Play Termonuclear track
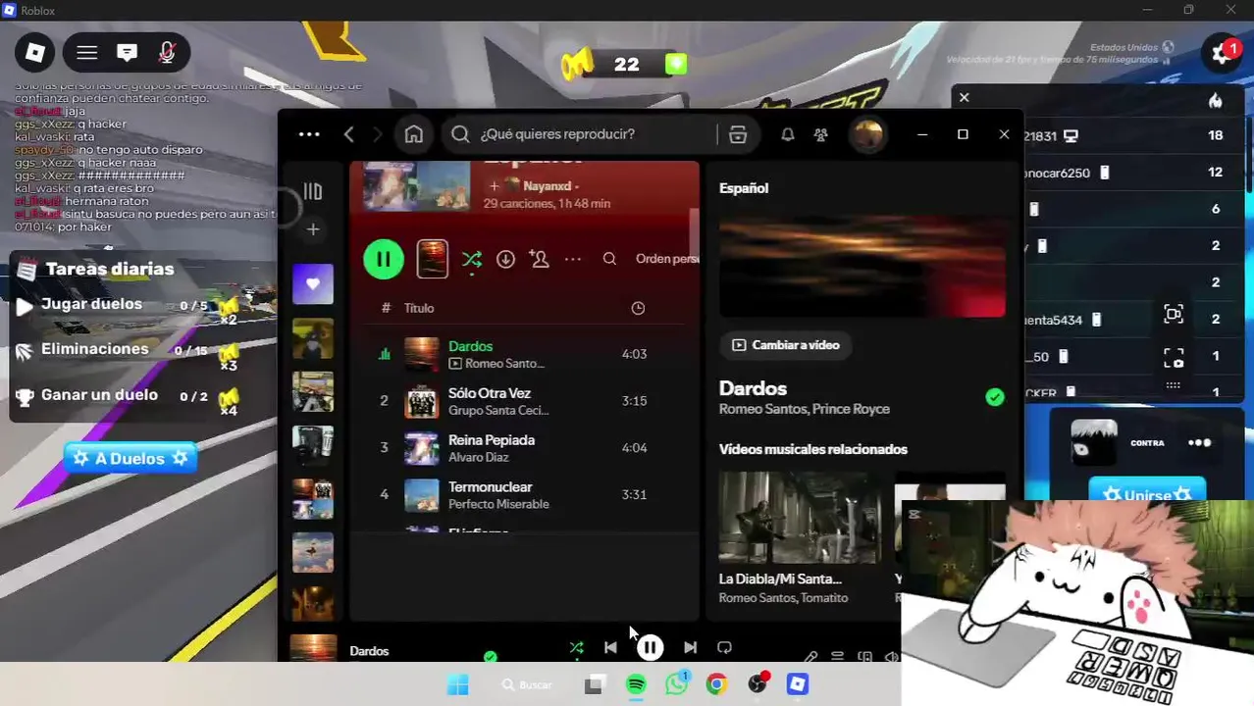 (x=525, y=495)
